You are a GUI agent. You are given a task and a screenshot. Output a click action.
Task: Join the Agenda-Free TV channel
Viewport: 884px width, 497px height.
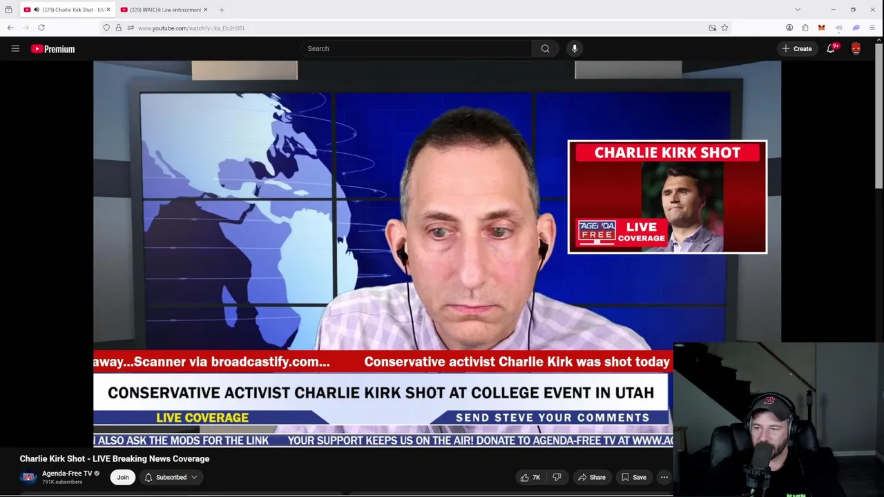[122, 477]
